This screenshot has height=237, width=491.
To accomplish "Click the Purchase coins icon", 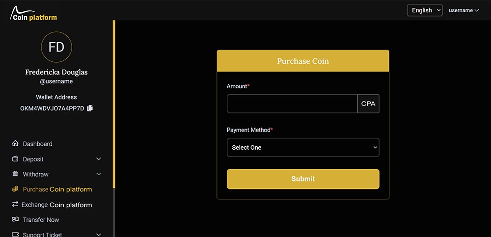I will (15, 189).
